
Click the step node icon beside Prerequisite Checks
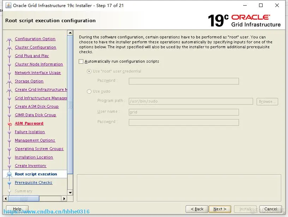[10, 183]
